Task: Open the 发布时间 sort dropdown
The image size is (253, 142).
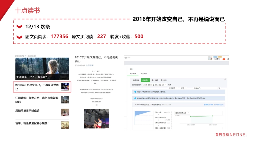Action: (173, 88)
